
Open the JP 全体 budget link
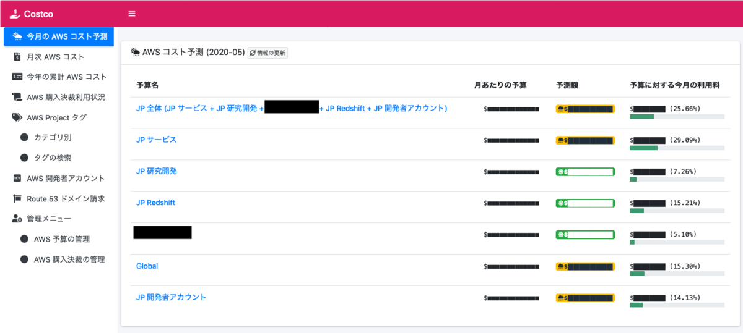coord(291,108)
